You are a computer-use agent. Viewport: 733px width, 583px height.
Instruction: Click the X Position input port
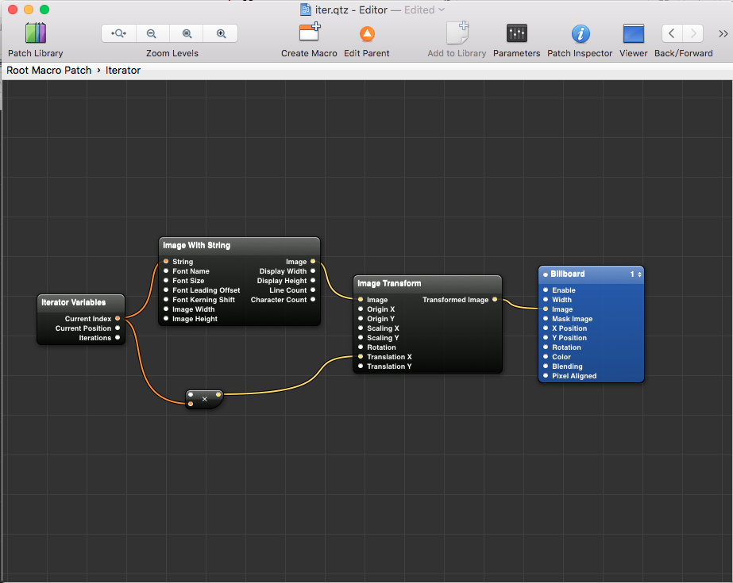tap(546, 328)
